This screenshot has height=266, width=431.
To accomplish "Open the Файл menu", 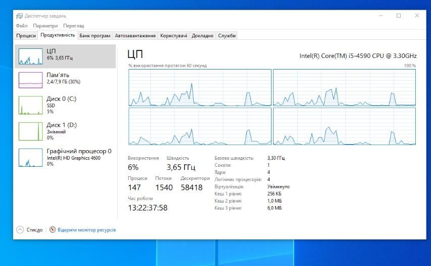I will tap(22, 26).
